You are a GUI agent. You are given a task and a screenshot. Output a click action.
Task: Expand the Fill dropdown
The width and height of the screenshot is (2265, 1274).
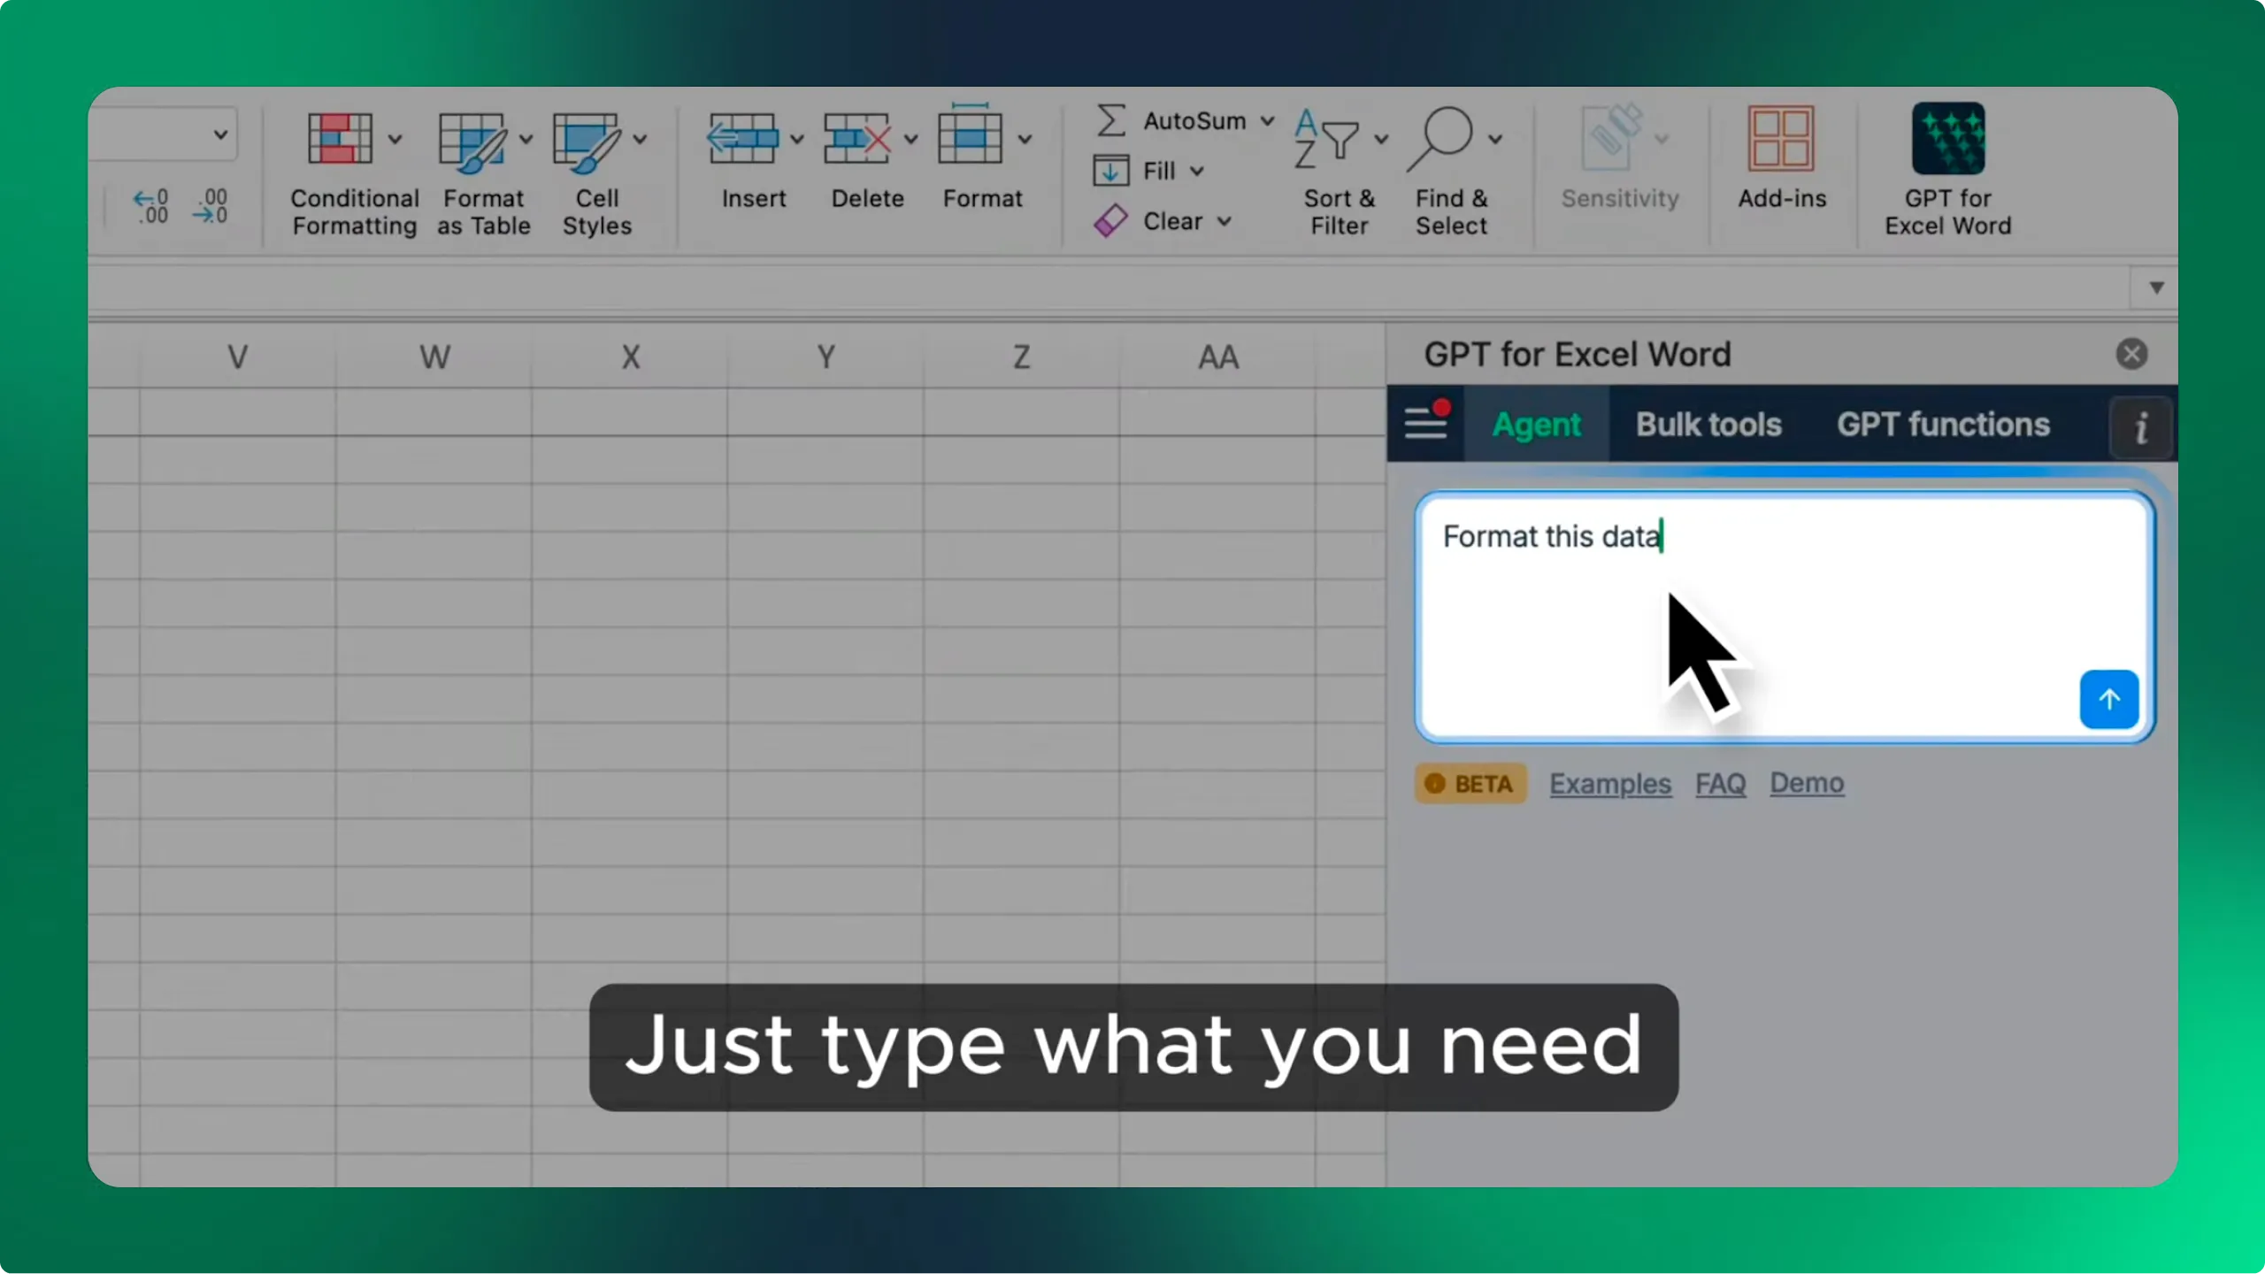tap(1196, 172)
